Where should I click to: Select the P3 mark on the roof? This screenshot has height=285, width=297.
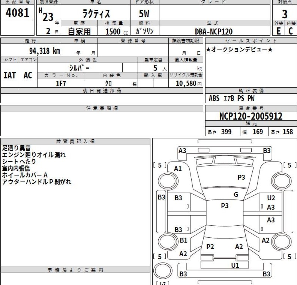(225, 206)
